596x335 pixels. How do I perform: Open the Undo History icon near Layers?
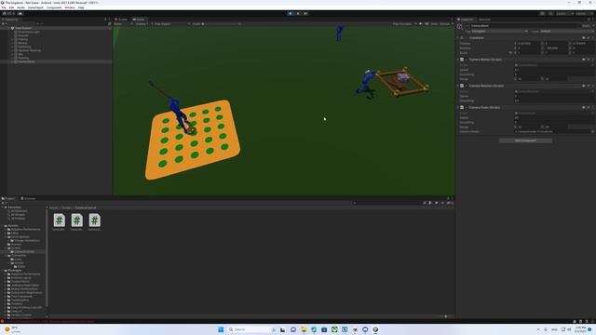[x=542, y=13]
